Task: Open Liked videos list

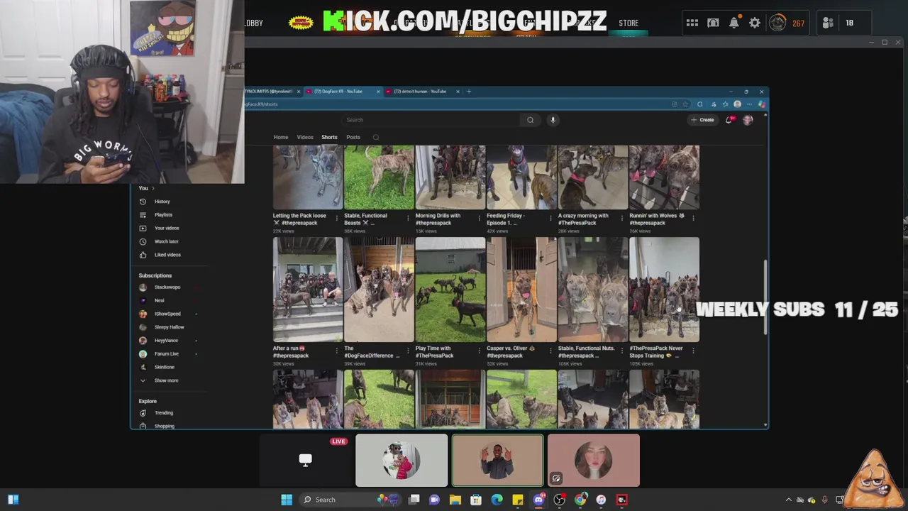Action: pyautogui.click(x=167, y=255)
